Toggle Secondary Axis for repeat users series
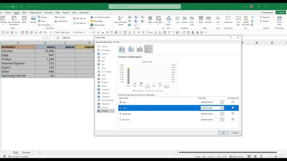 click(233, 114)
